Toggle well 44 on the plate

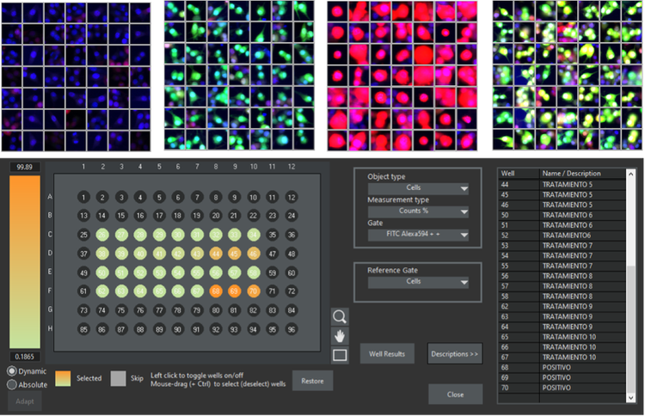[215, 254]
